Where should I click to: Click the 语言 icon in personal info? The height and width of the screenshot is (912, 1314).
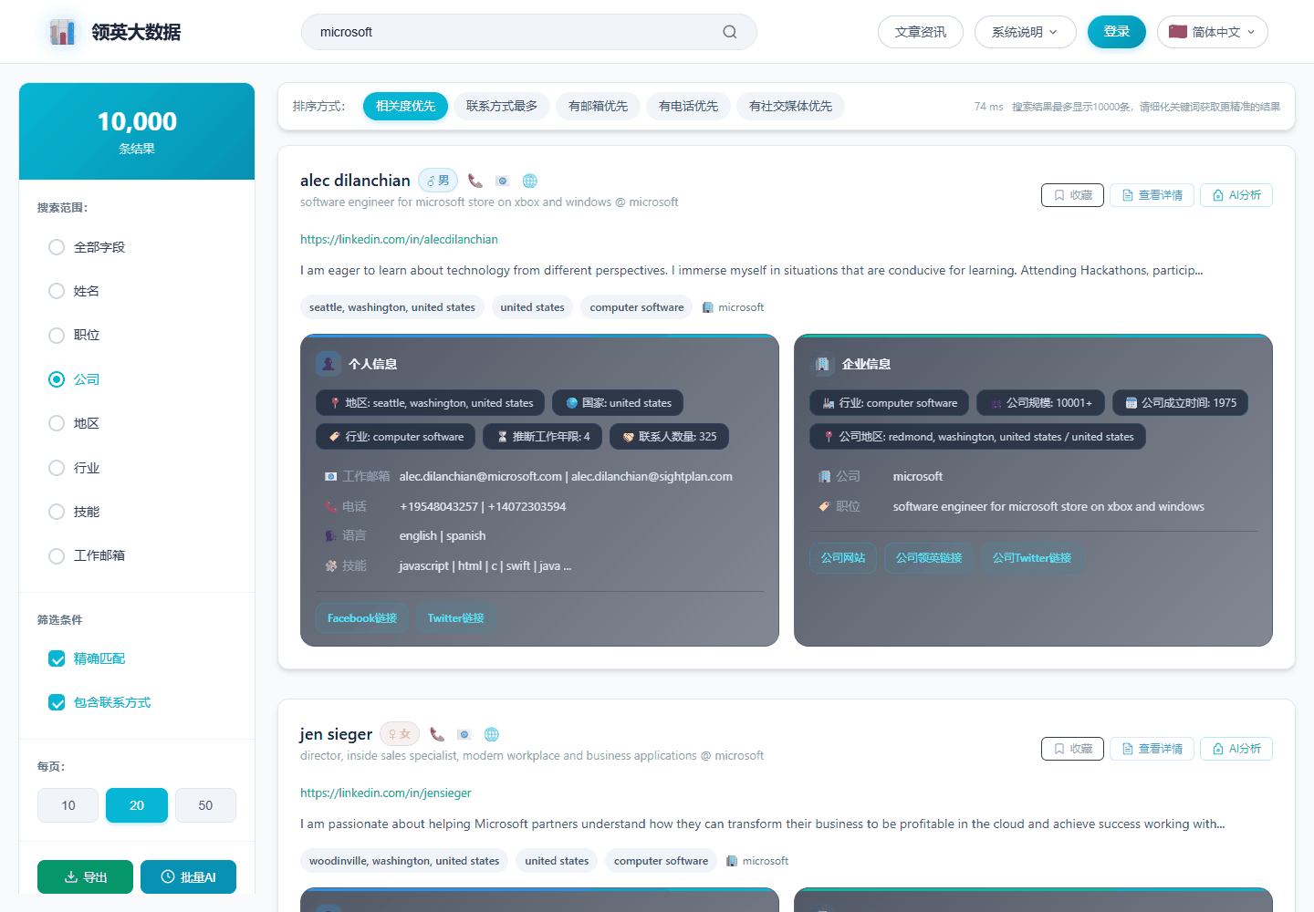[331, 535]
